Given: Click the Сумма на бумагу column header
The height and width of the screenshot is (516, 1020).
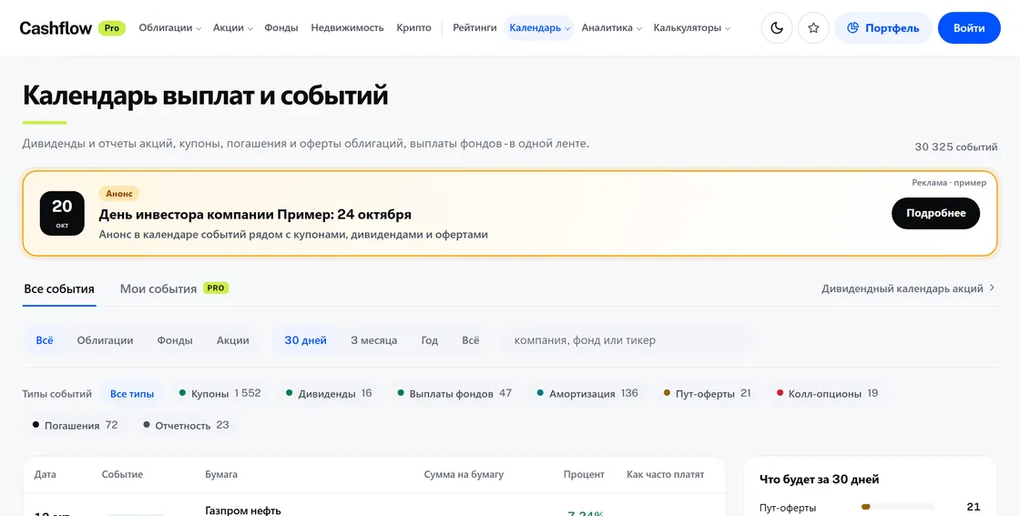Looking at the screenshot, I should [x=464, y=474].
